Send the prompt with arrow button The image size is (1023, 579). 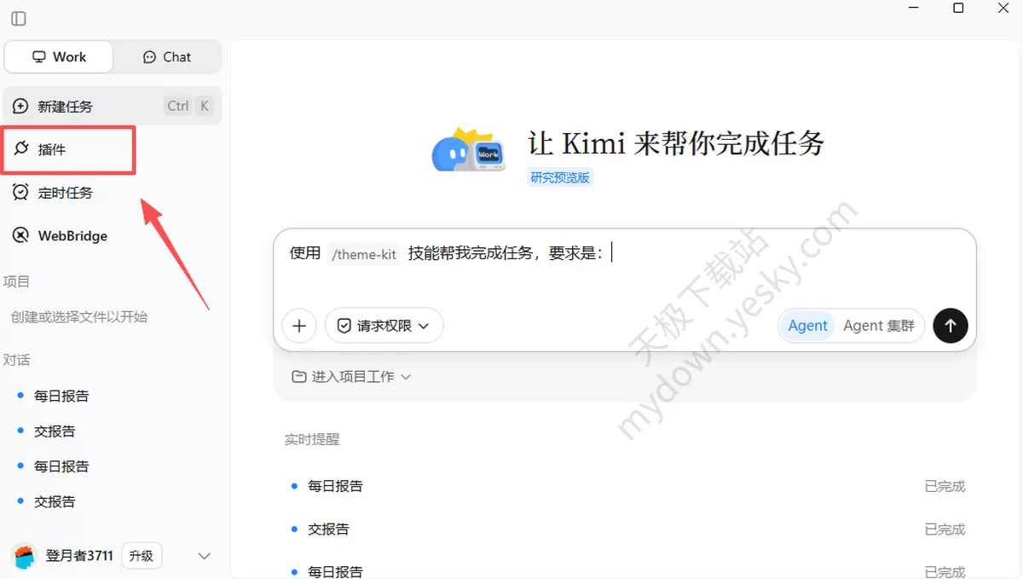(951, 326)
